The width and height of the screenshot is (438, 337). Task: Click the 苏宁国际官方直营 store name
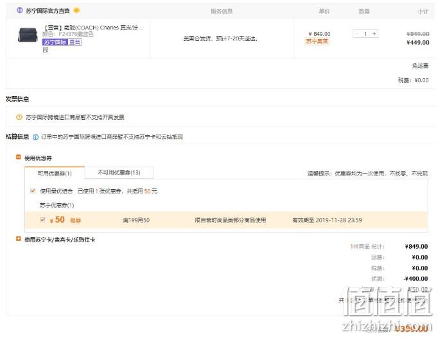tap(48, 11)
